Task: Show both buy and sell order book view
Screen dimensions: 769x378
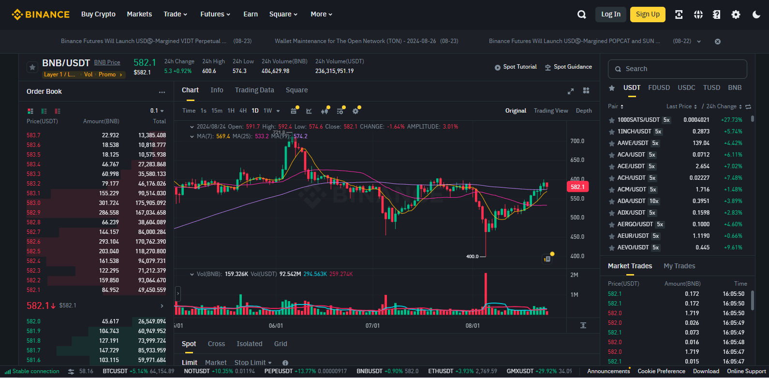Action: pos(30,111)
